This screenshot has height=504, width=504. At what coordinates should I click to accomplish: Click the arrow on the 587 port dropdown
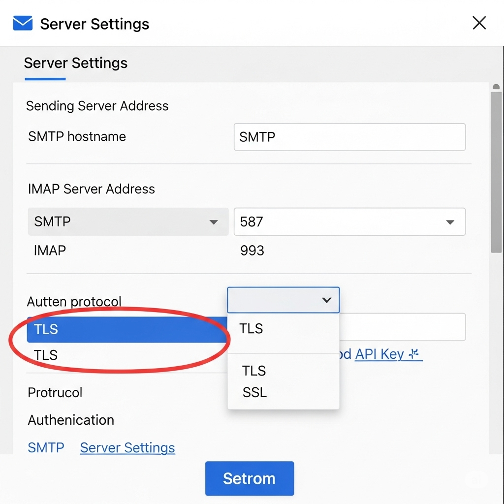tap(449, 222)
